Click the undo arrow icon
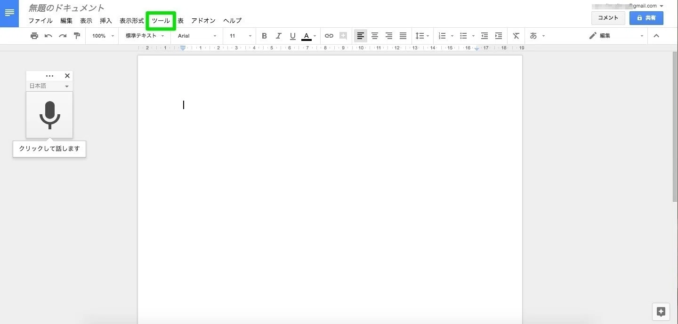The image size is (678, 324). (48, 36)
